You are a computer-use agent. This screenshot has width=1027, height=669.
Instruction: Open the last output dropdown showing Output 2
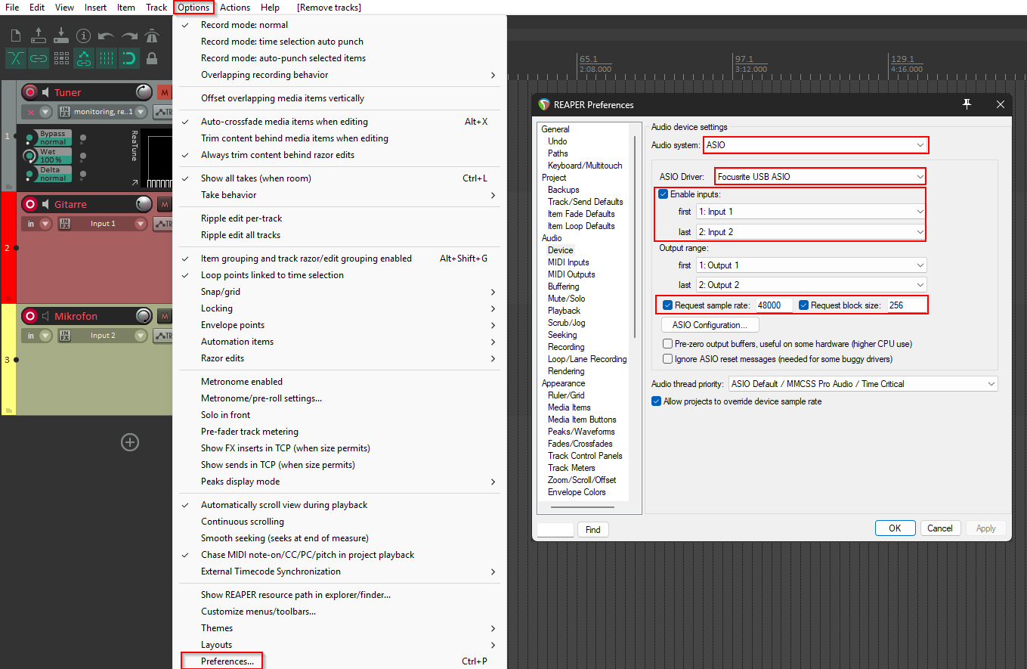(811, 285)
